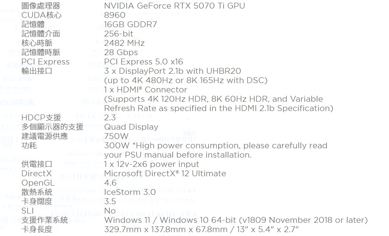The image size is (389, 236).
Task: Click the 256-bit memory interface value
Action: point(119,34)
